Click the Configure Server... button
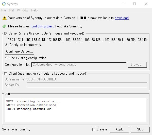Viewport: 152px width, 135px height. [20, 52]
